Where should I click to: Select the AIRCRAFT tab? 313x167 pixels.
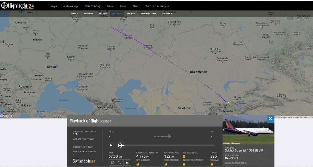[x=117, y=13]
